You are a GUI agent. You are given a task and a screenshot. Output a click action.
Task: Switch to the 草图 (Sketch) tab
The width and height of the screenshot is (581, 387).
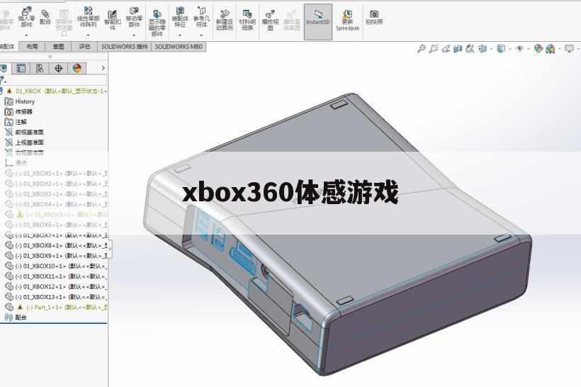tap(58, 47)
